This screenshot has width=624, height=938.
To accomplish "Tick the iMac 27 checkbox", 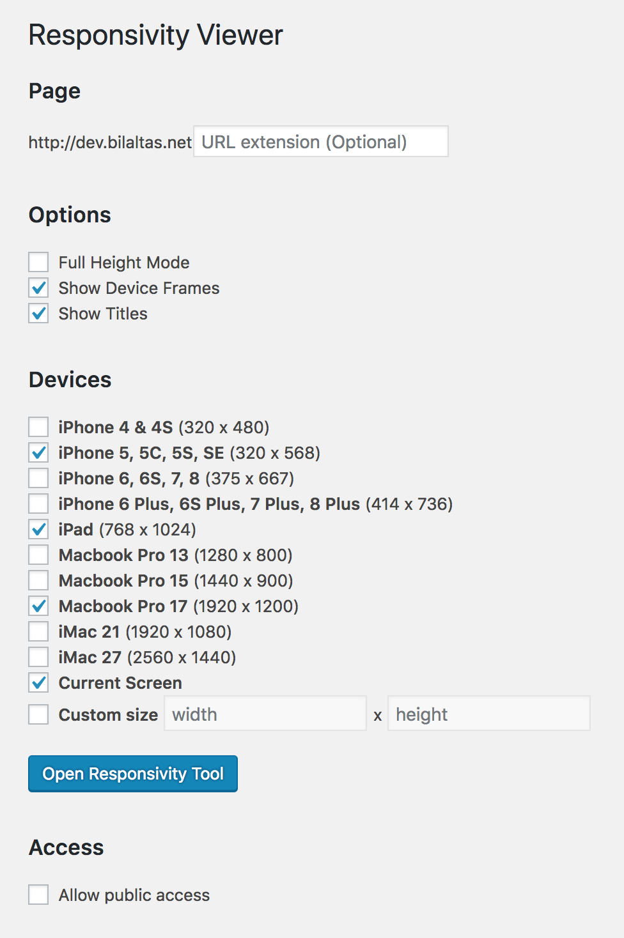I will [x=38, y=657].
